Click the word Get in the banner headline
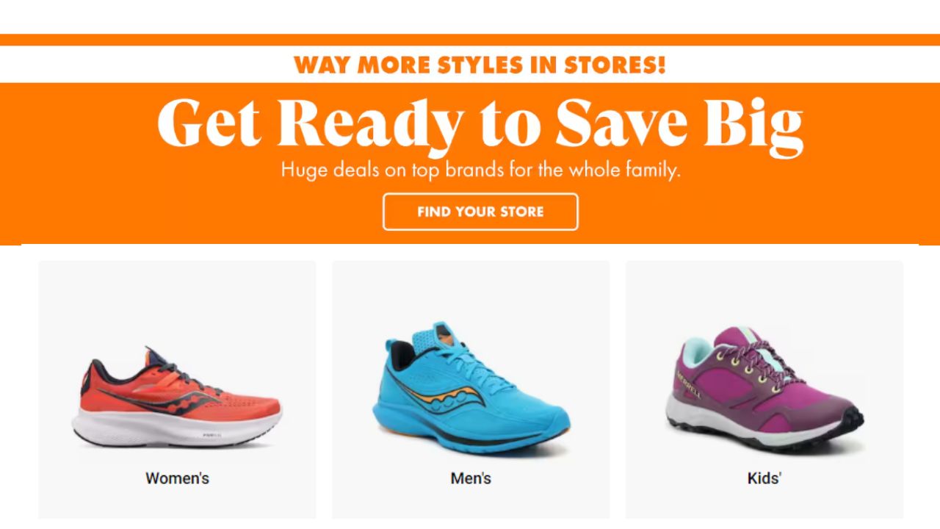Viewport: 940px width, 529px height. click(x=209, y=123)
